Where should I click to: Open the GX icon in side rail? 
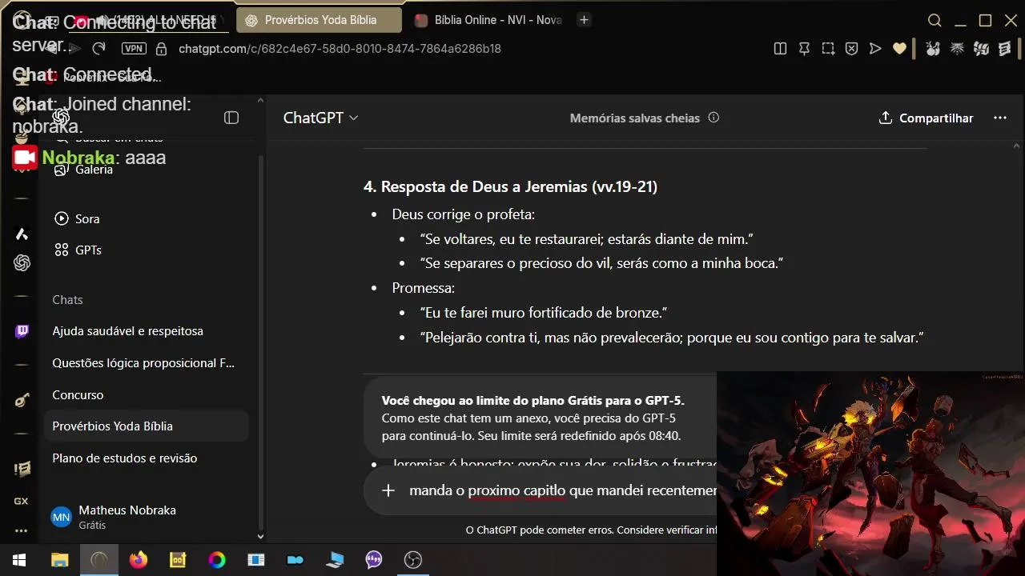[22, 502]
